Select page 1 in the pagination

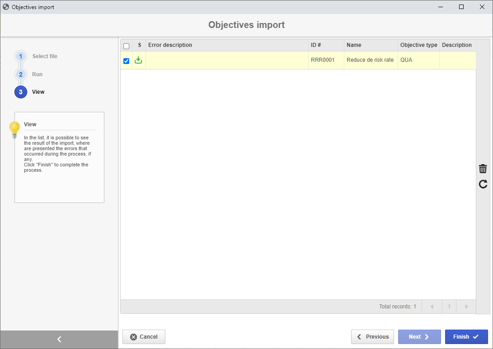(449, 307)
